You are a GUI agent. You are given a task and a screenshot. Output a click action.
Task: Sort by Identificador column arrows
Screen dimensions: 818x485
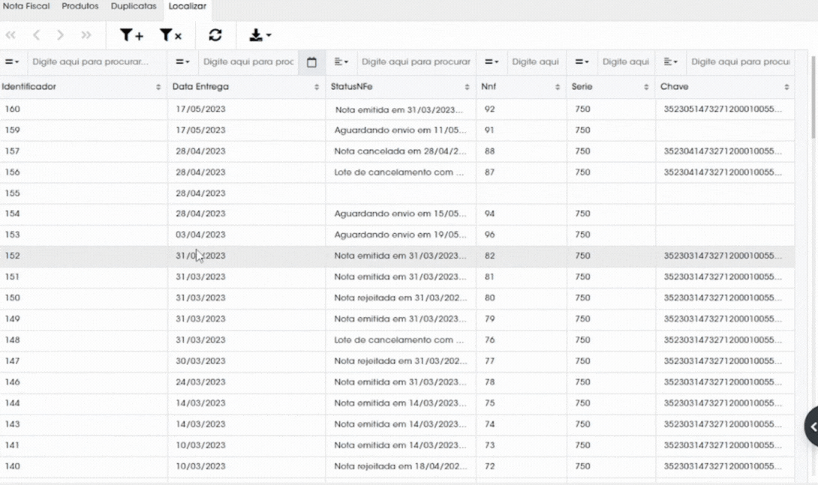pyautogui.click(x=158, y=87)
